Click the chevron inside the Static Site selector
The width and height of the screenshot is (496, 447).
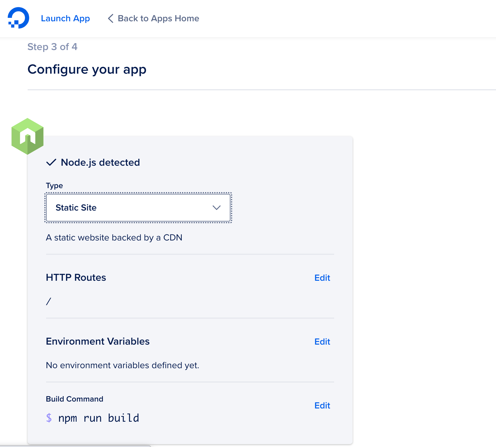coord(217,208)
